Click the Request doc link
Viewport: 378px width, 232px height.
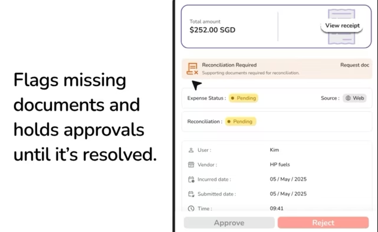pos(354,65)
